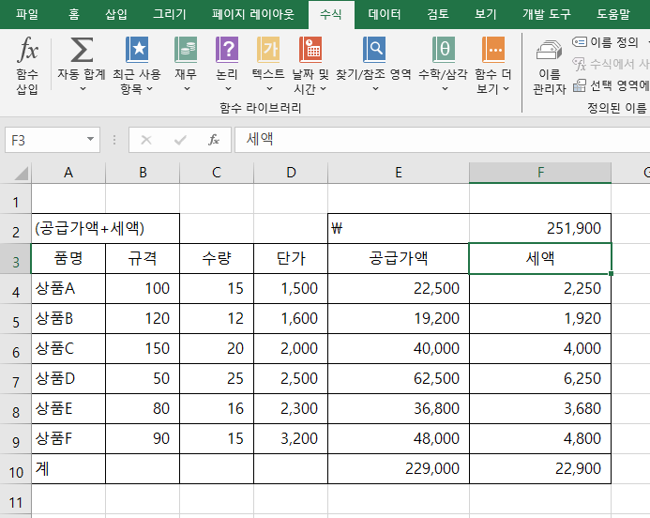Click cell with value 22,900
The height and width of the screenshot is (518, 650).
pos(540,469)
